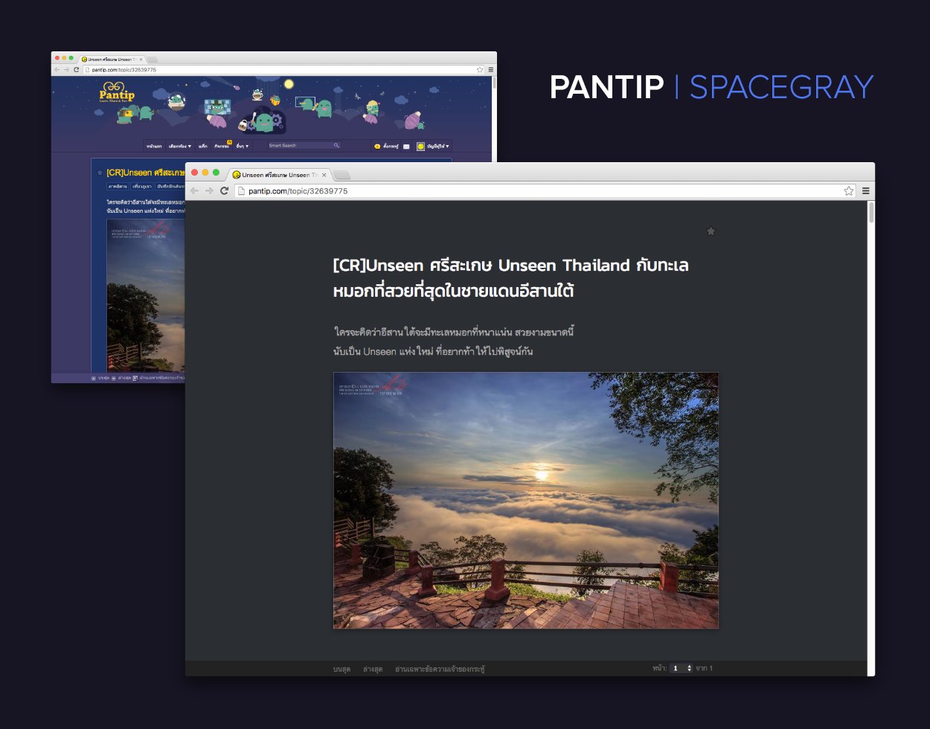Go forward in the front browser window
The width and height of the screenshot is (930, 729).
click(x=209, y=191)
